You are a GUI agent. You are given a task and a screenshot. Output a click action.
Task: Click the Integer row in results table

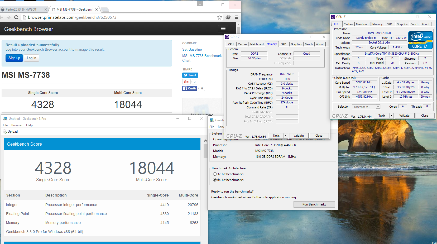[x=102, y=205]
